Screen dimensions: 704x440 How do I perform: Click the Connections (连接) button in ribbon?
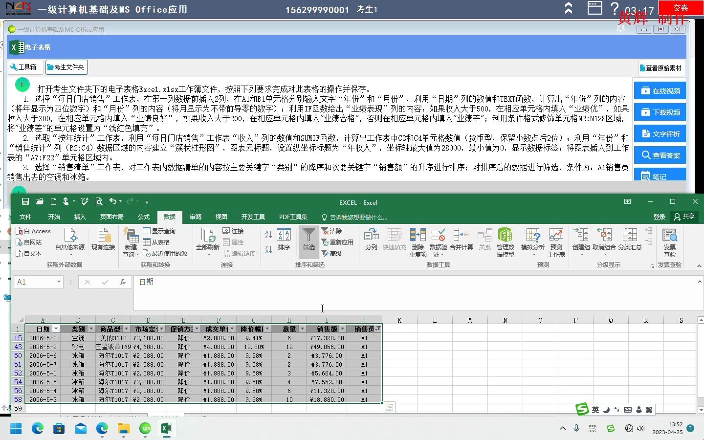tap(233, 231)
